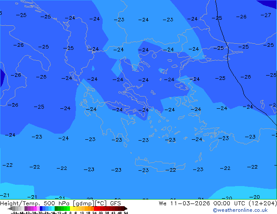The width and height of the screenshot is (277, 214).
Task: Pick the dark blue swatch in the legend
Action: tap(41, 208)
